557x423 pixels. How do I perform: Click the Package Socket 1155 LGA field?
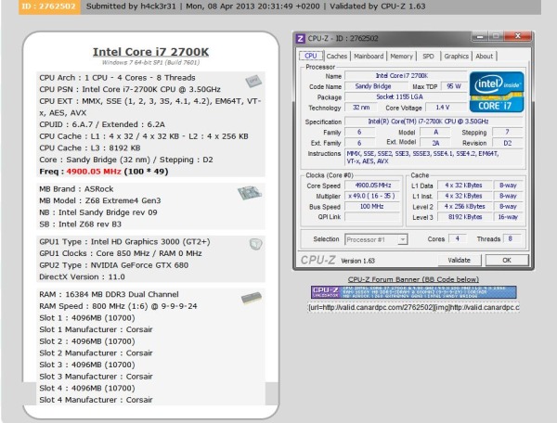[406, 96]
